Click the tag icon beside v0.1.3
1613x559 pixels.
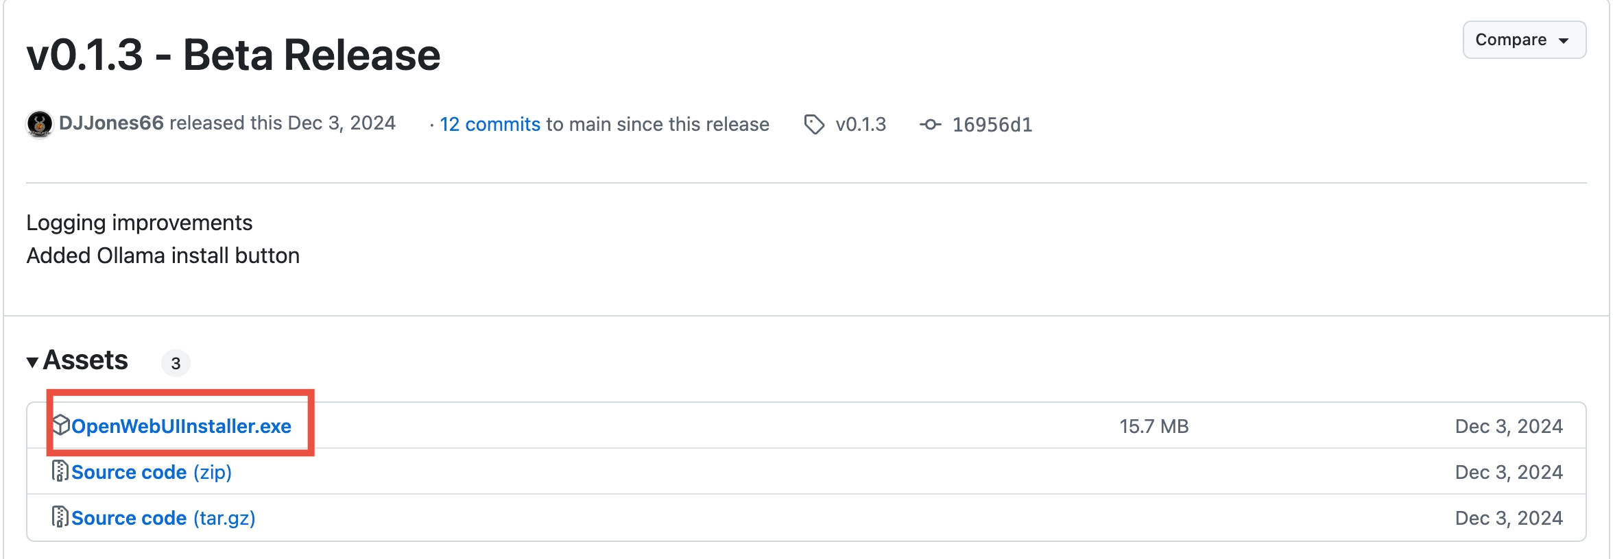coord(814,125)
